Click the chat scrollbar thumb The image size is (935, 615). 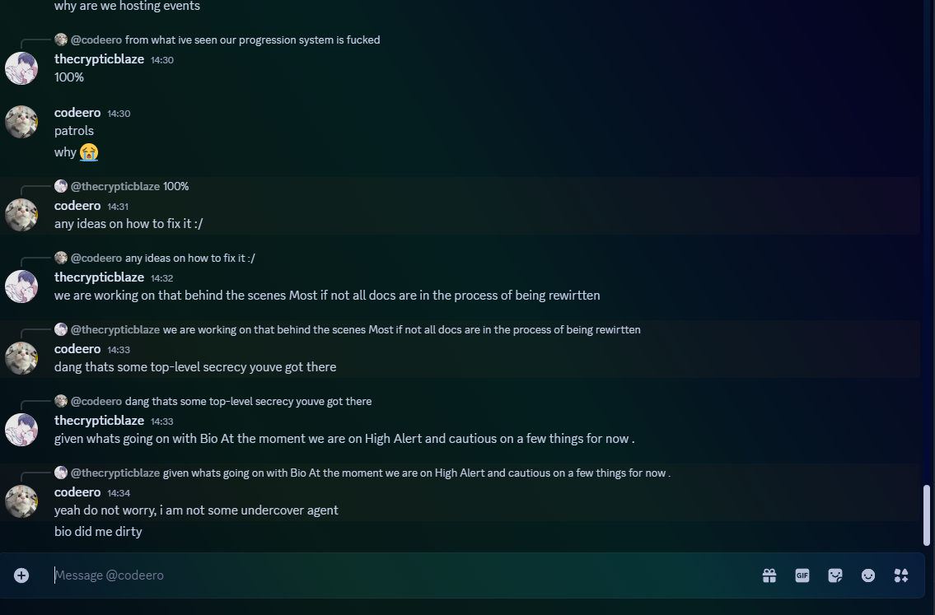tap(927, 515)
